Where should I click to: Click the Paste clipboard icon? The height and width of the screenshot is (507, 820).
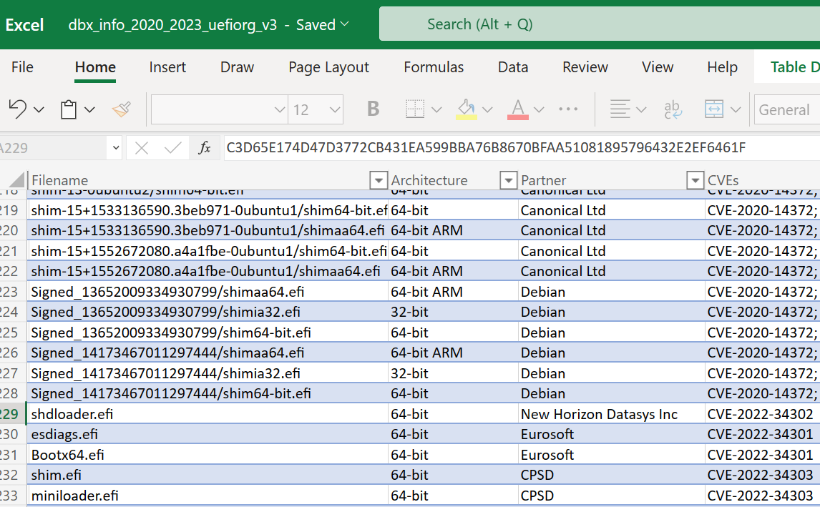pyautogui.click(x=69, y=109)
